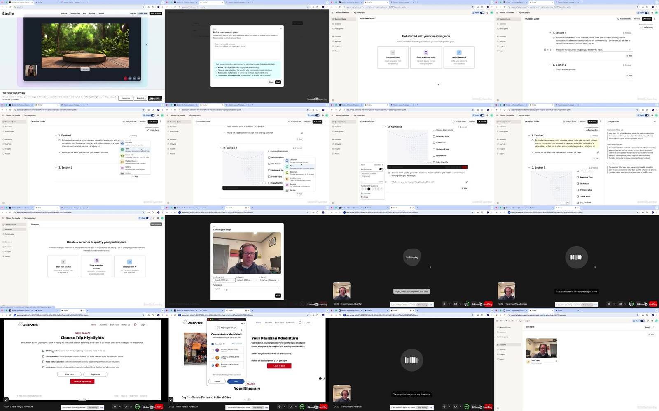Click Additional Context field in question options popup
Screen dimensions: 659x411
pos(372,178)
